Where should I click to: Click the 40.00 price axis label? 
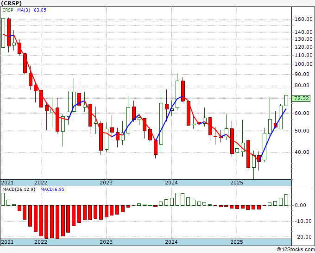tap(302, 152)
